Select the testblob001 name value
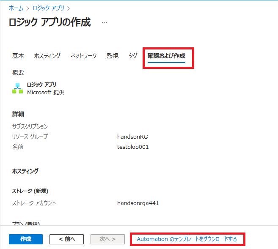This screenshot has height=249, width=278. click(133, 147)
